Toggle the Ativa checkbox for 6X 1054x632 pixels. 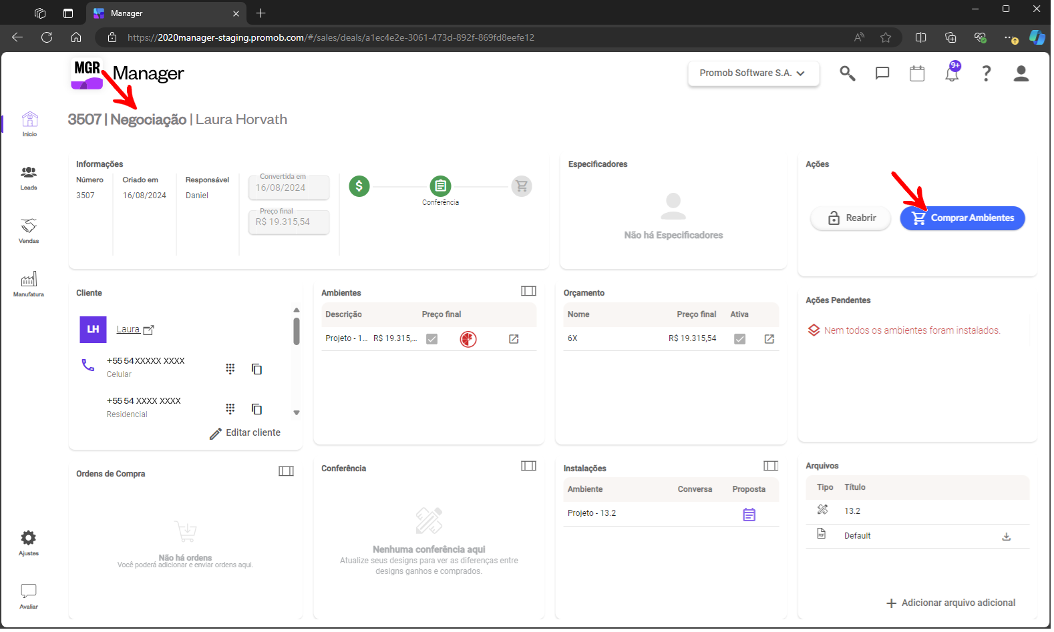pos(740,339)
